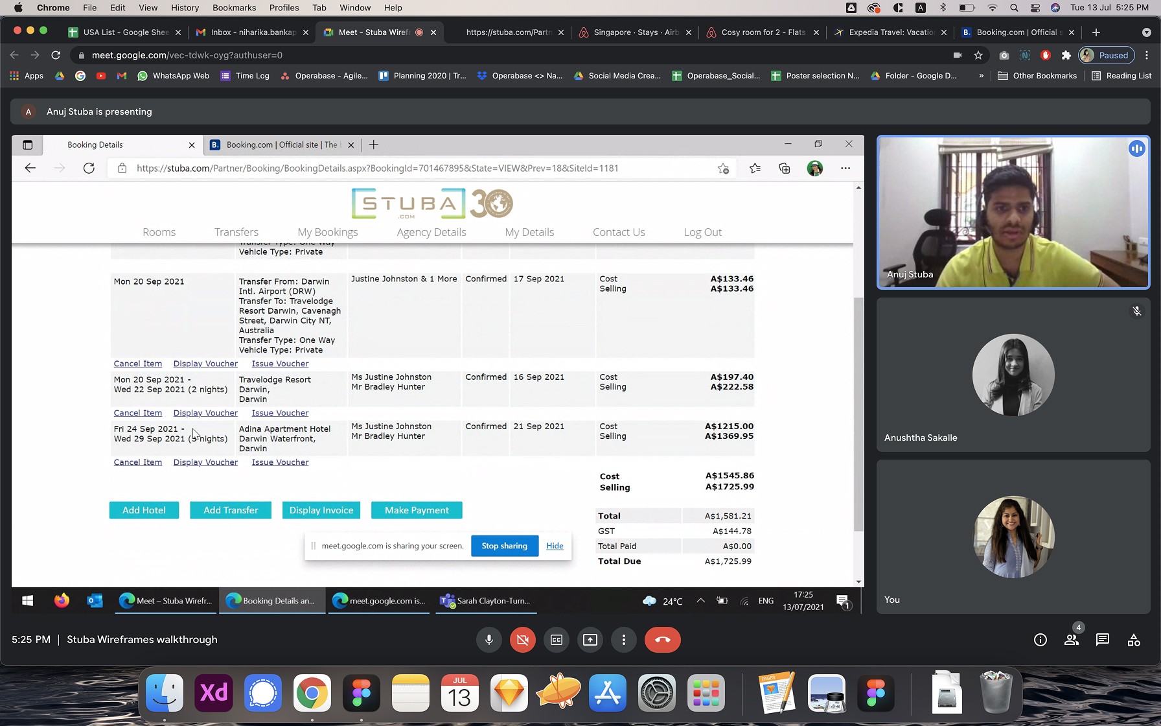The height and width of the screenshot is (726, 1161).
Task: Click Log Out in Stuba nav
Action: 703,232
